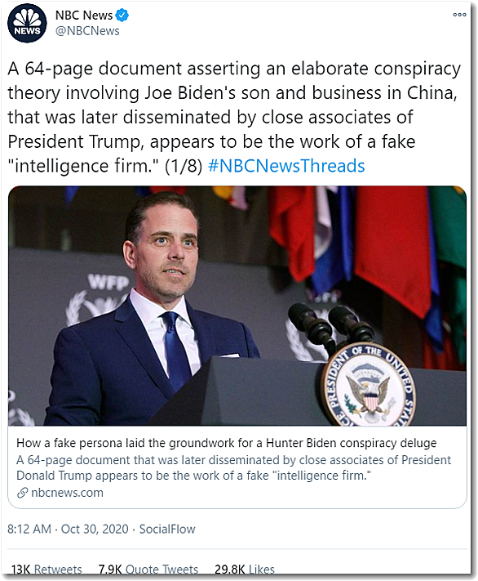Click the vice presidential seal in the photo
This screenshot has height=581, width=478.
click(x=368, y=387)
